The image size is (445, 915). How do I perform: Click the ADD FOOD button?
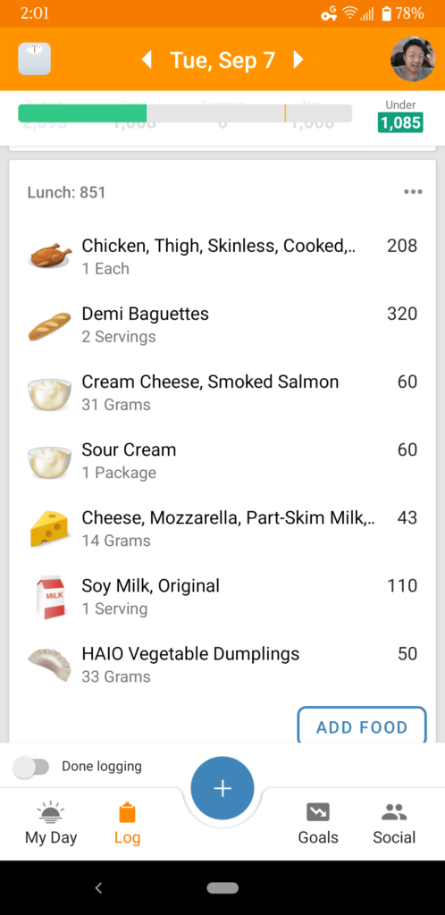tap(362, 727)
